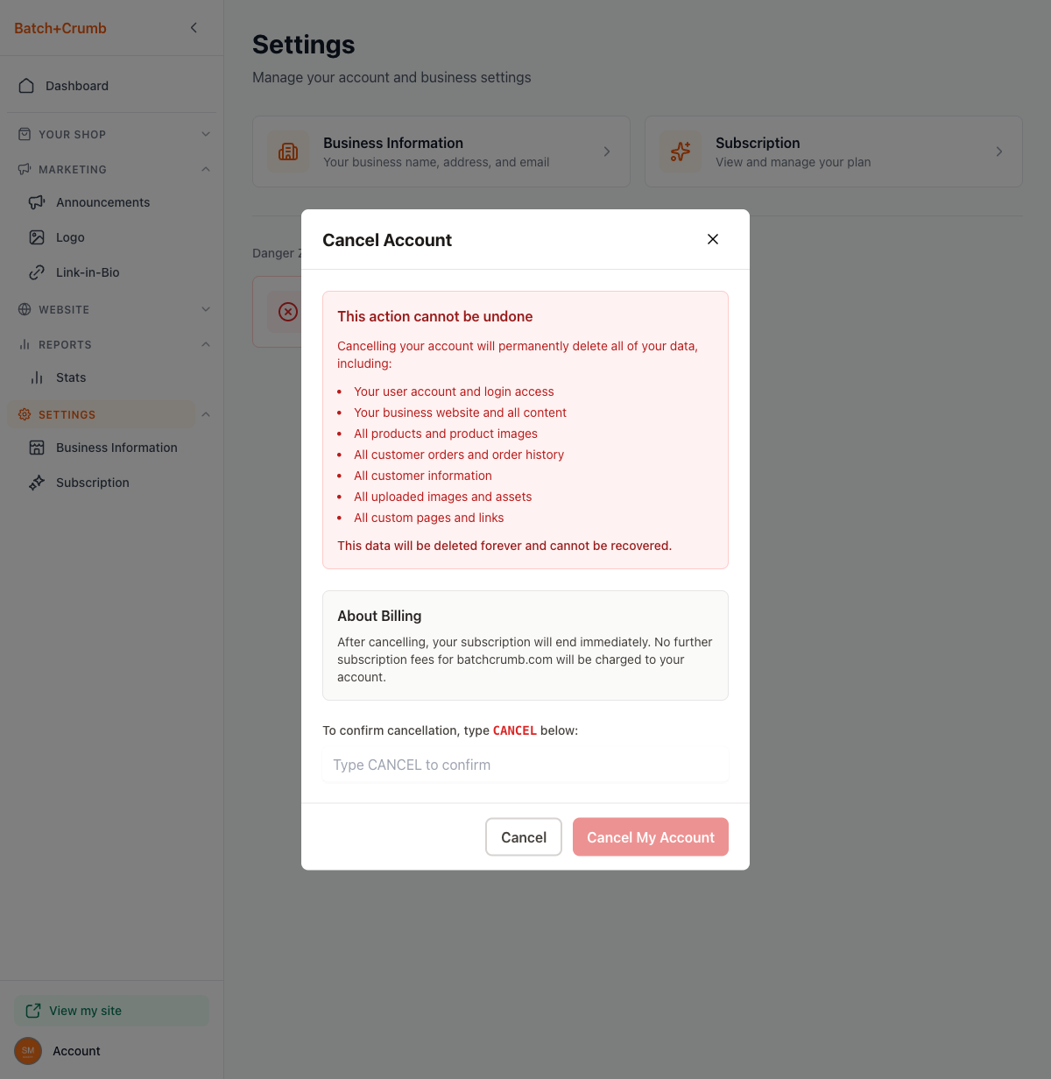Click the SM account avatar

pos(28,1051)
